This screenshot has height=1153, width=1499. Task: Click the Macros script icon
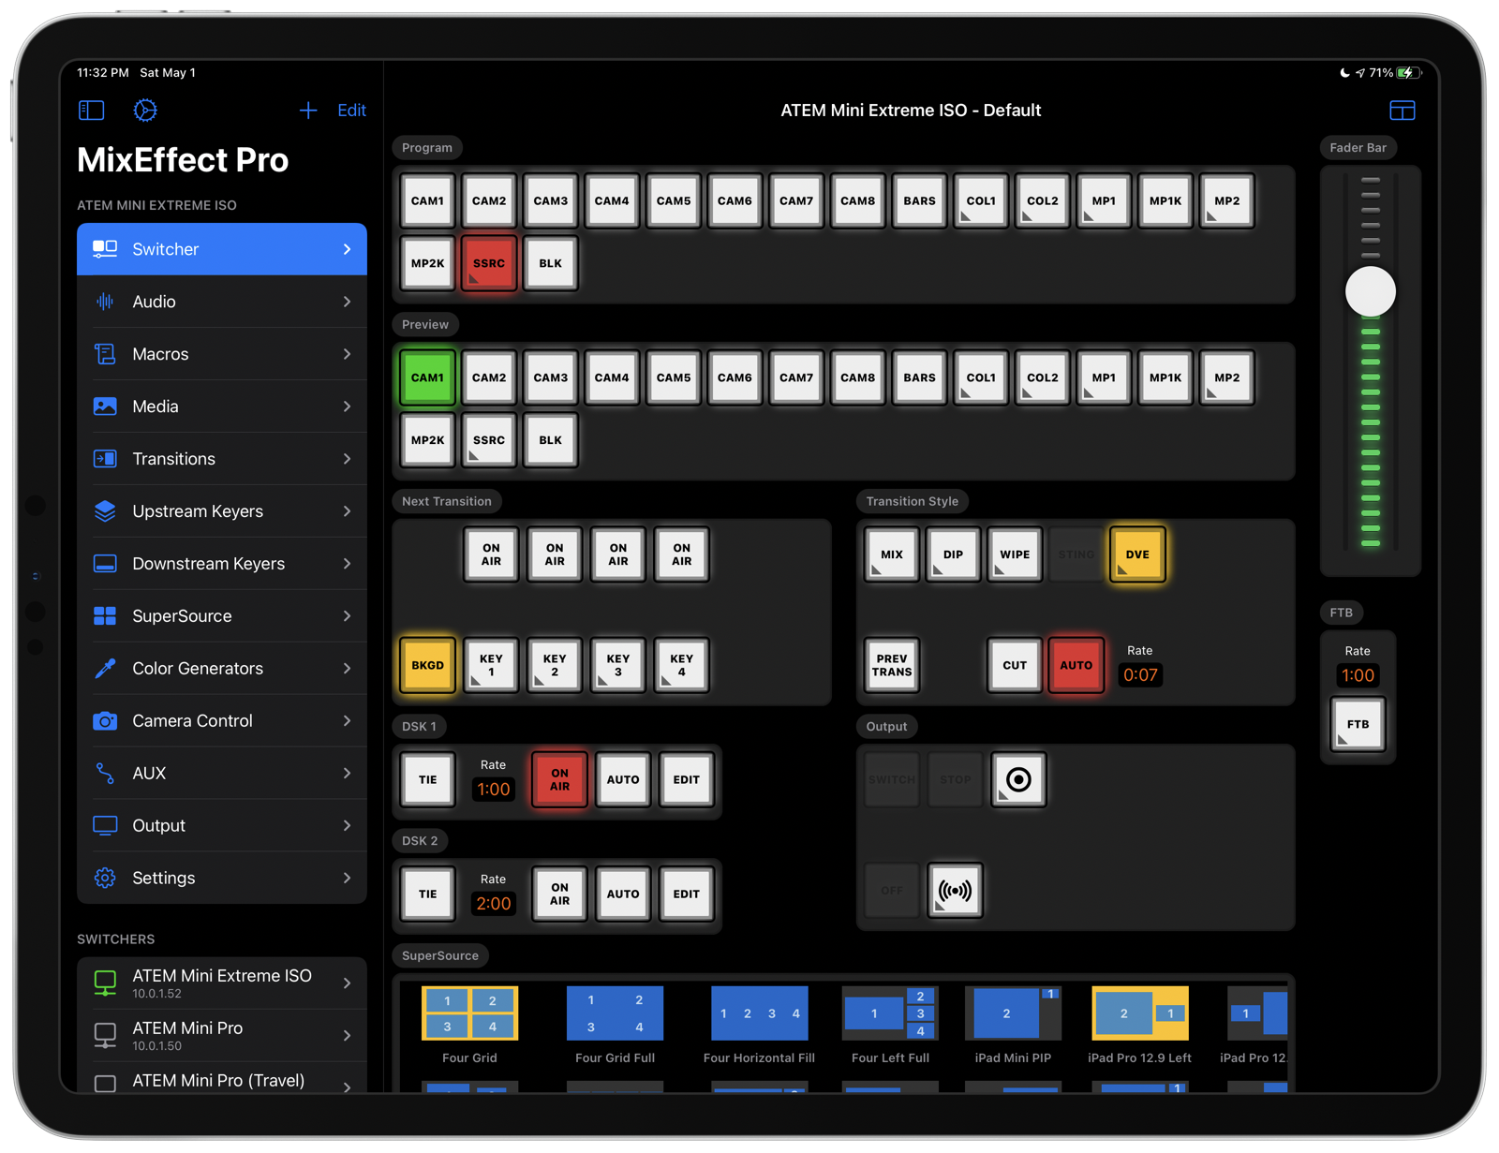click(105, 354)
